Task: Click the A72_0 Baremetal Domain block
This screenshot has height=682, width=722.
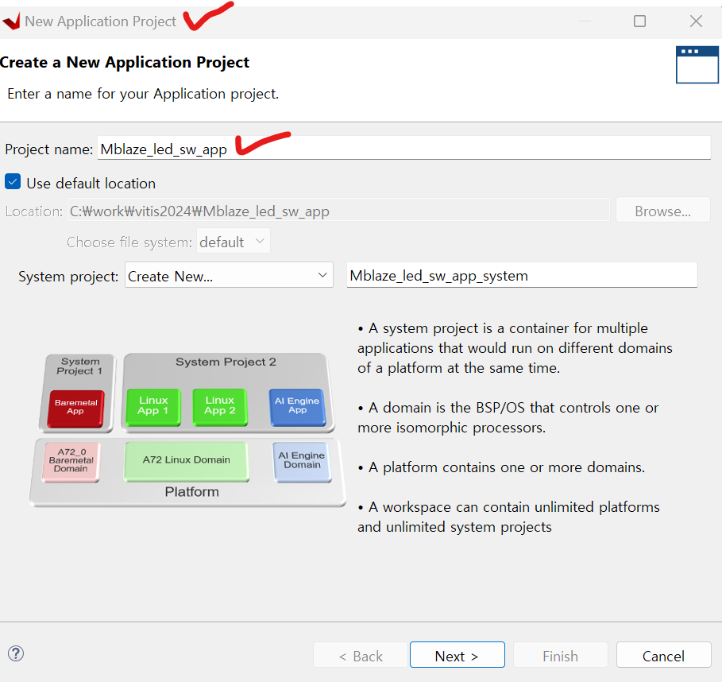Action: pyautogui.click(x=71, y=462)
